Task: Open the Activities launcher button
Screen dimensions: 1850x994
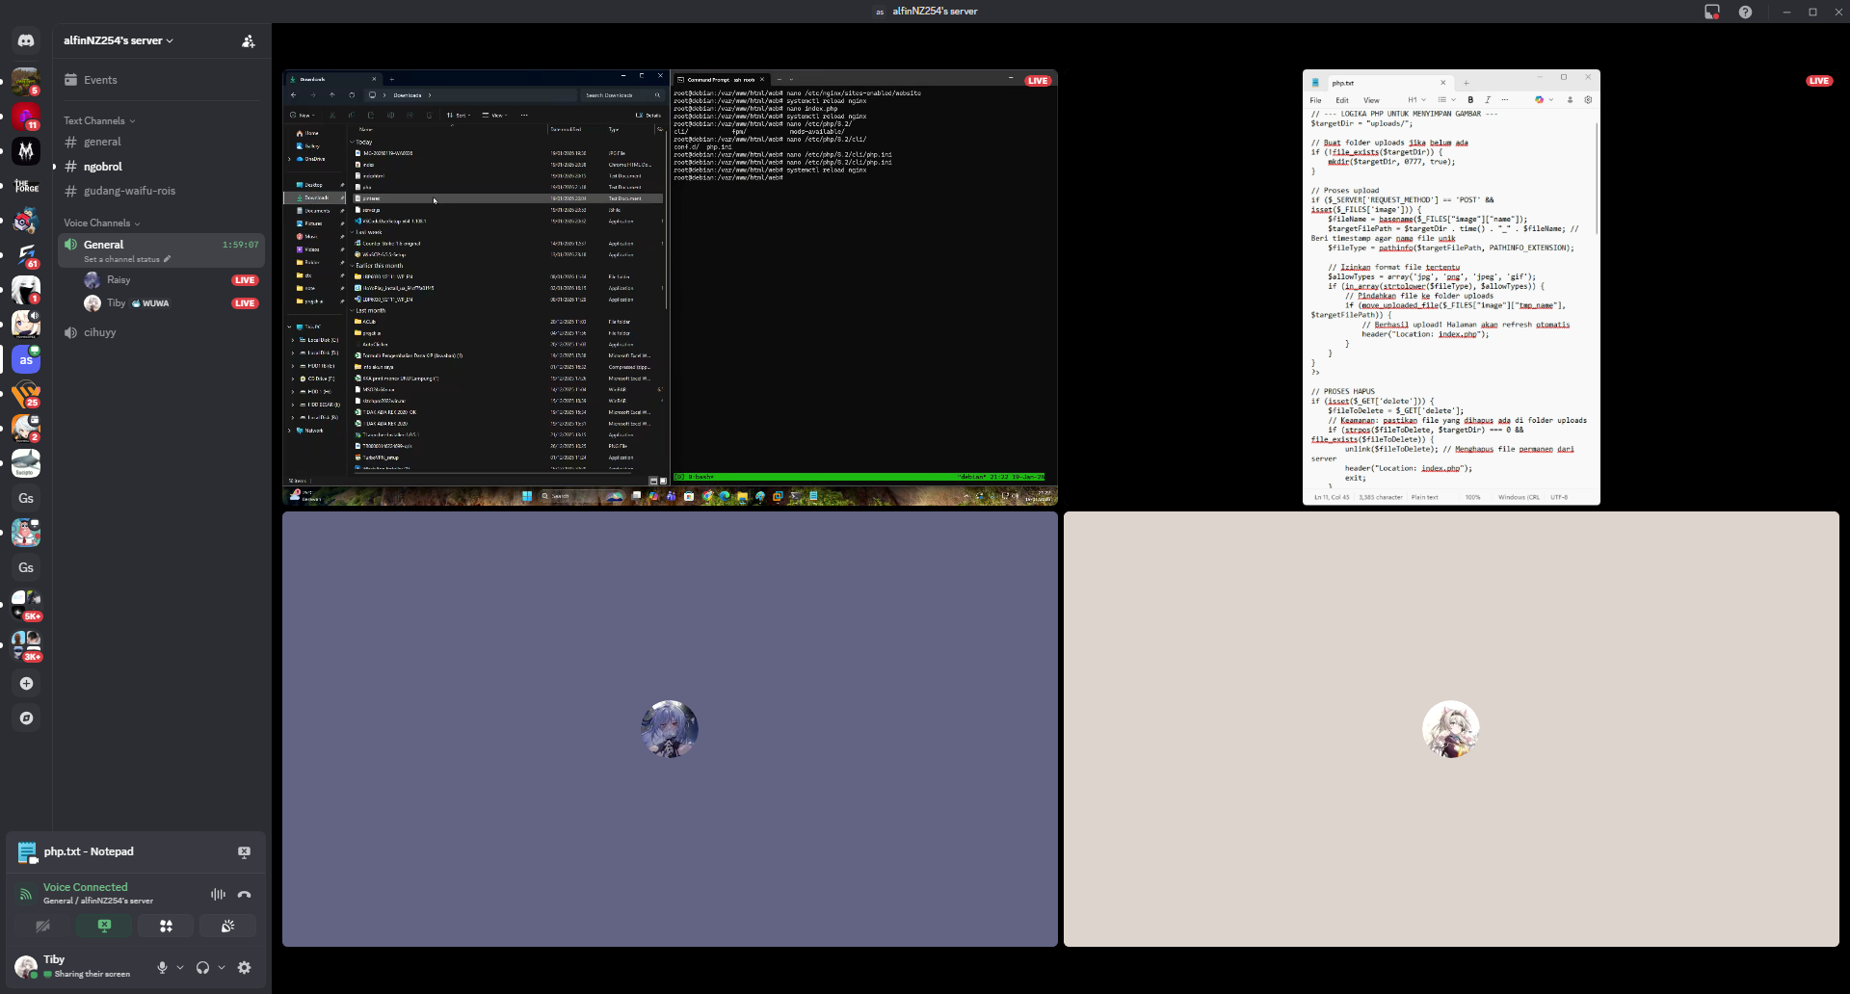Action: click(166, 926)
